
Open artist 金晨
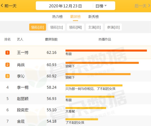coord(21,121)
